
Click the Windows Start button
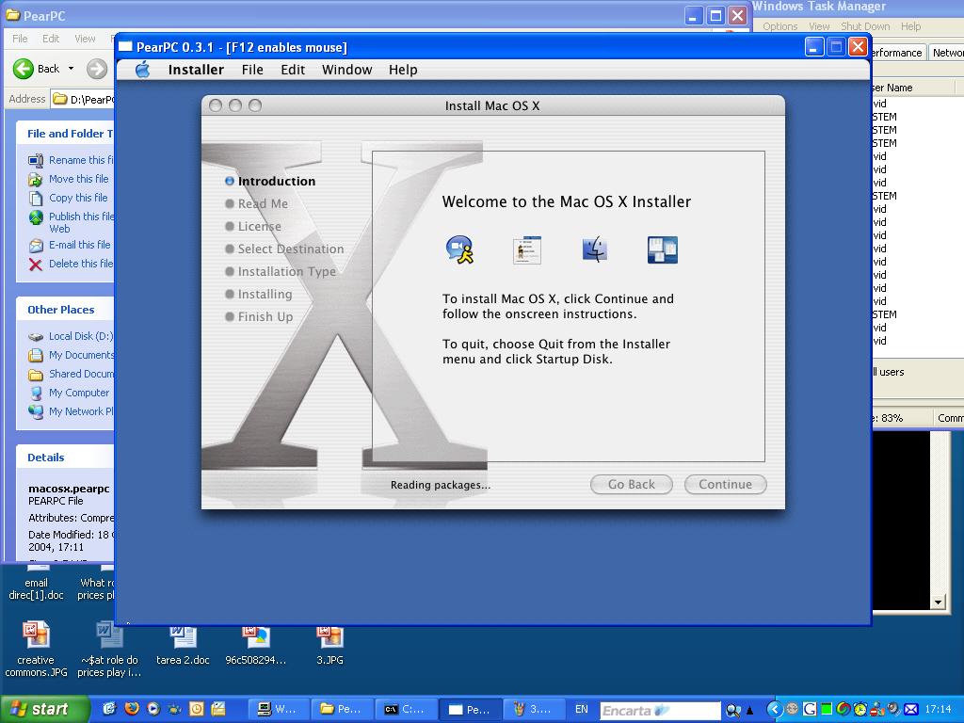(x=43, y=710)
